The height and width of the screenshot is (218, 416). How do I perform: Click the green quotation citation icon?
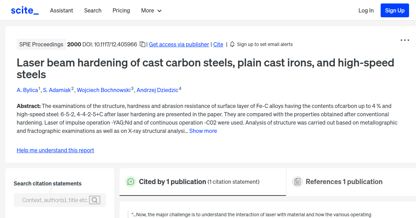[x=131, y=181]
